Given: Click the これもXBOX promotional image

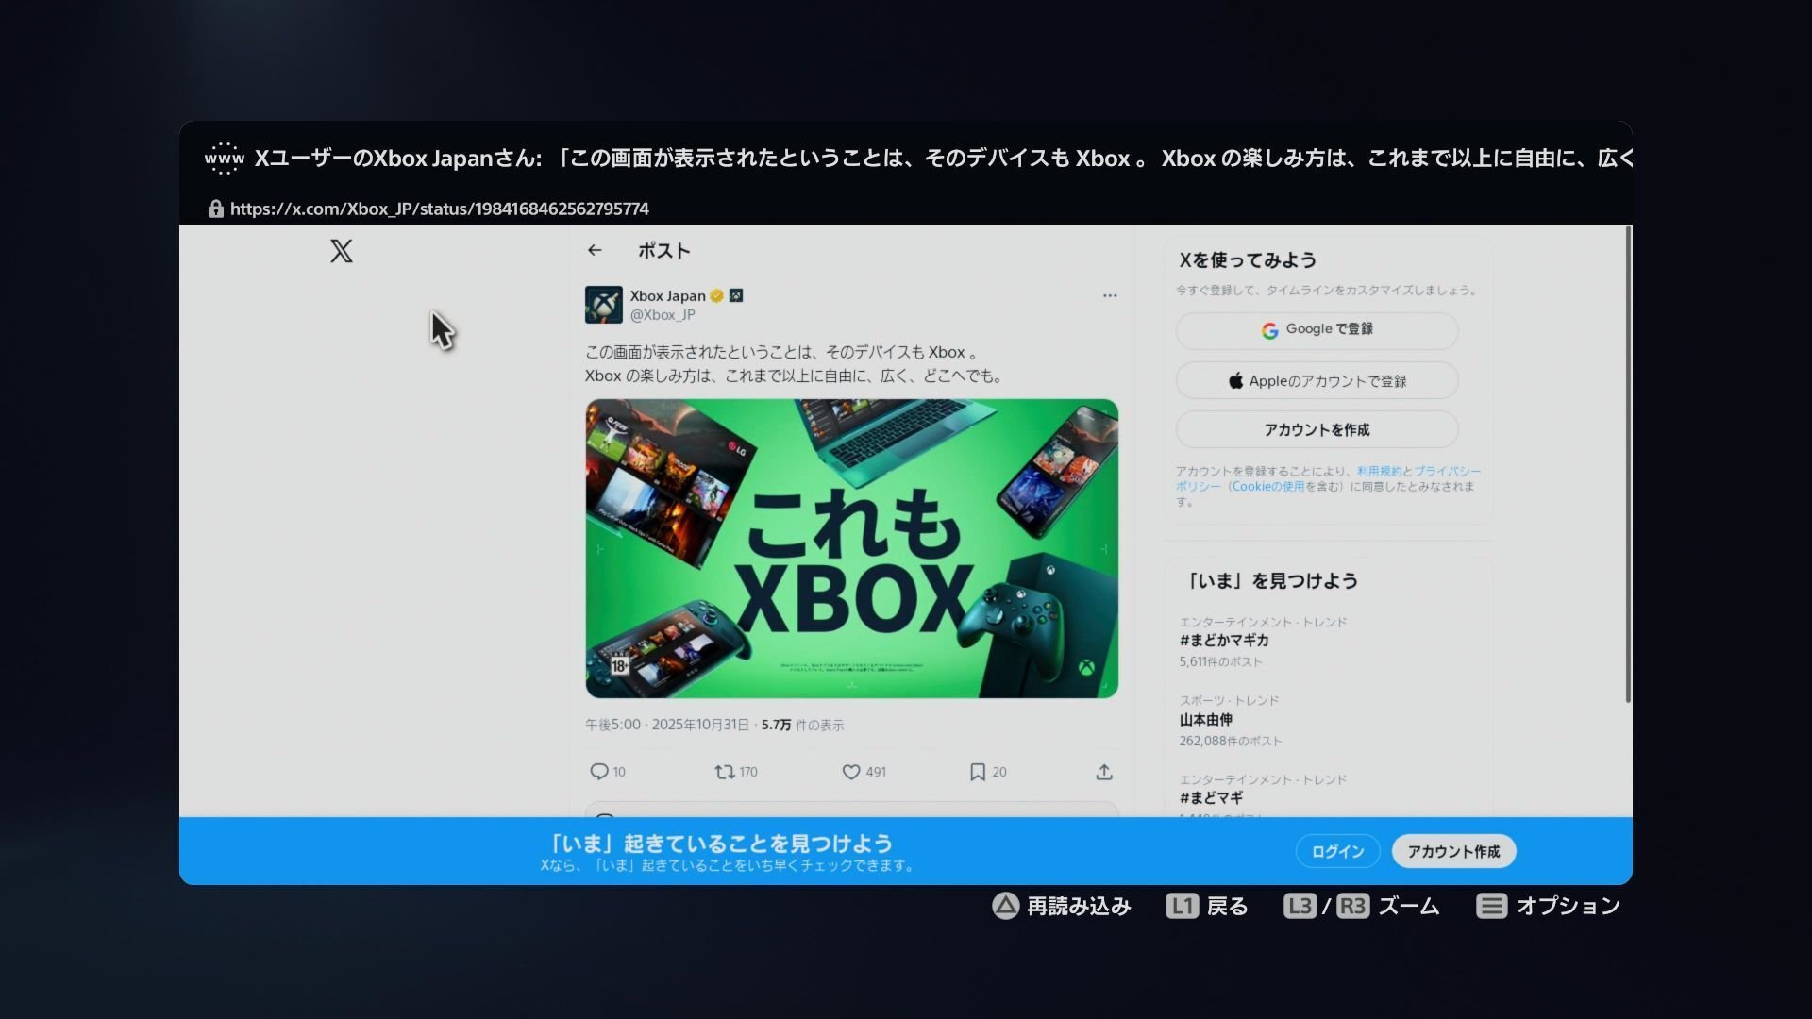Looking at the screenshot, I should coord(850,548).
